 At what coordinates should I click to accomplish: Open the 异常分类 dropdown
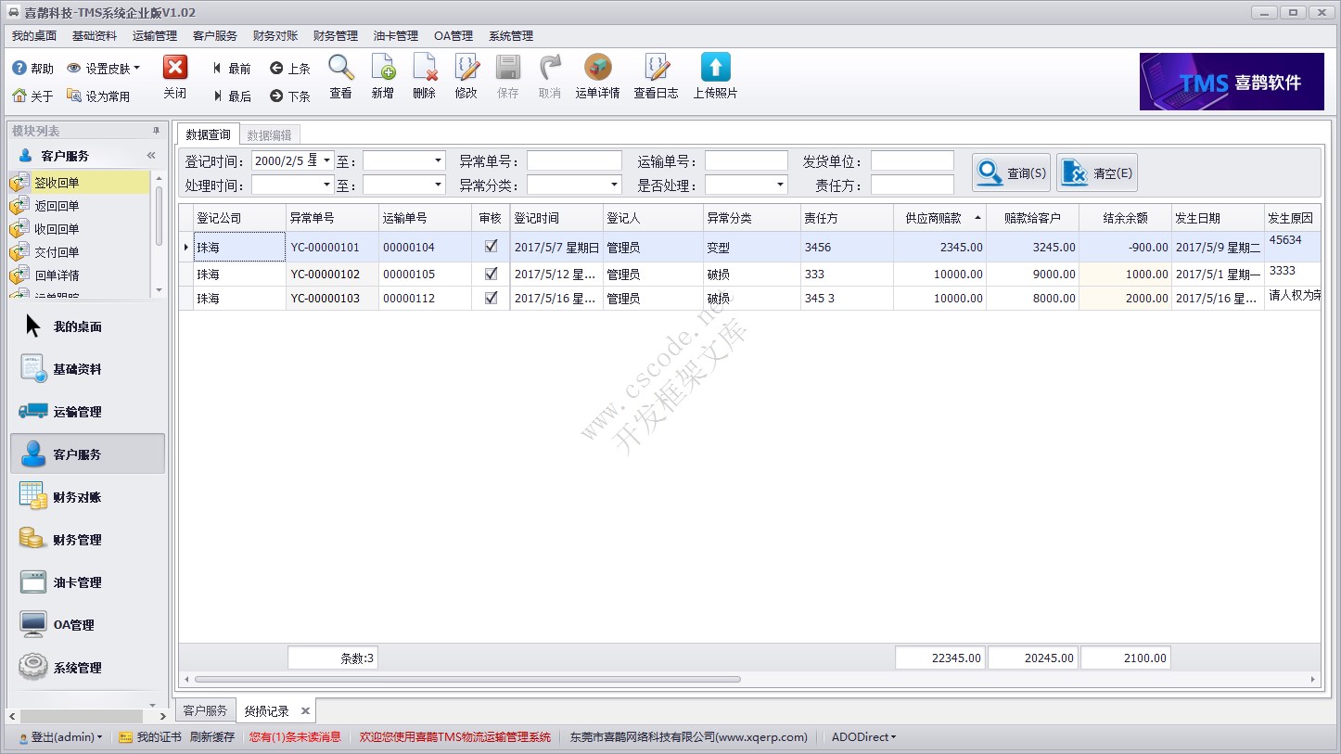[613, 185]
